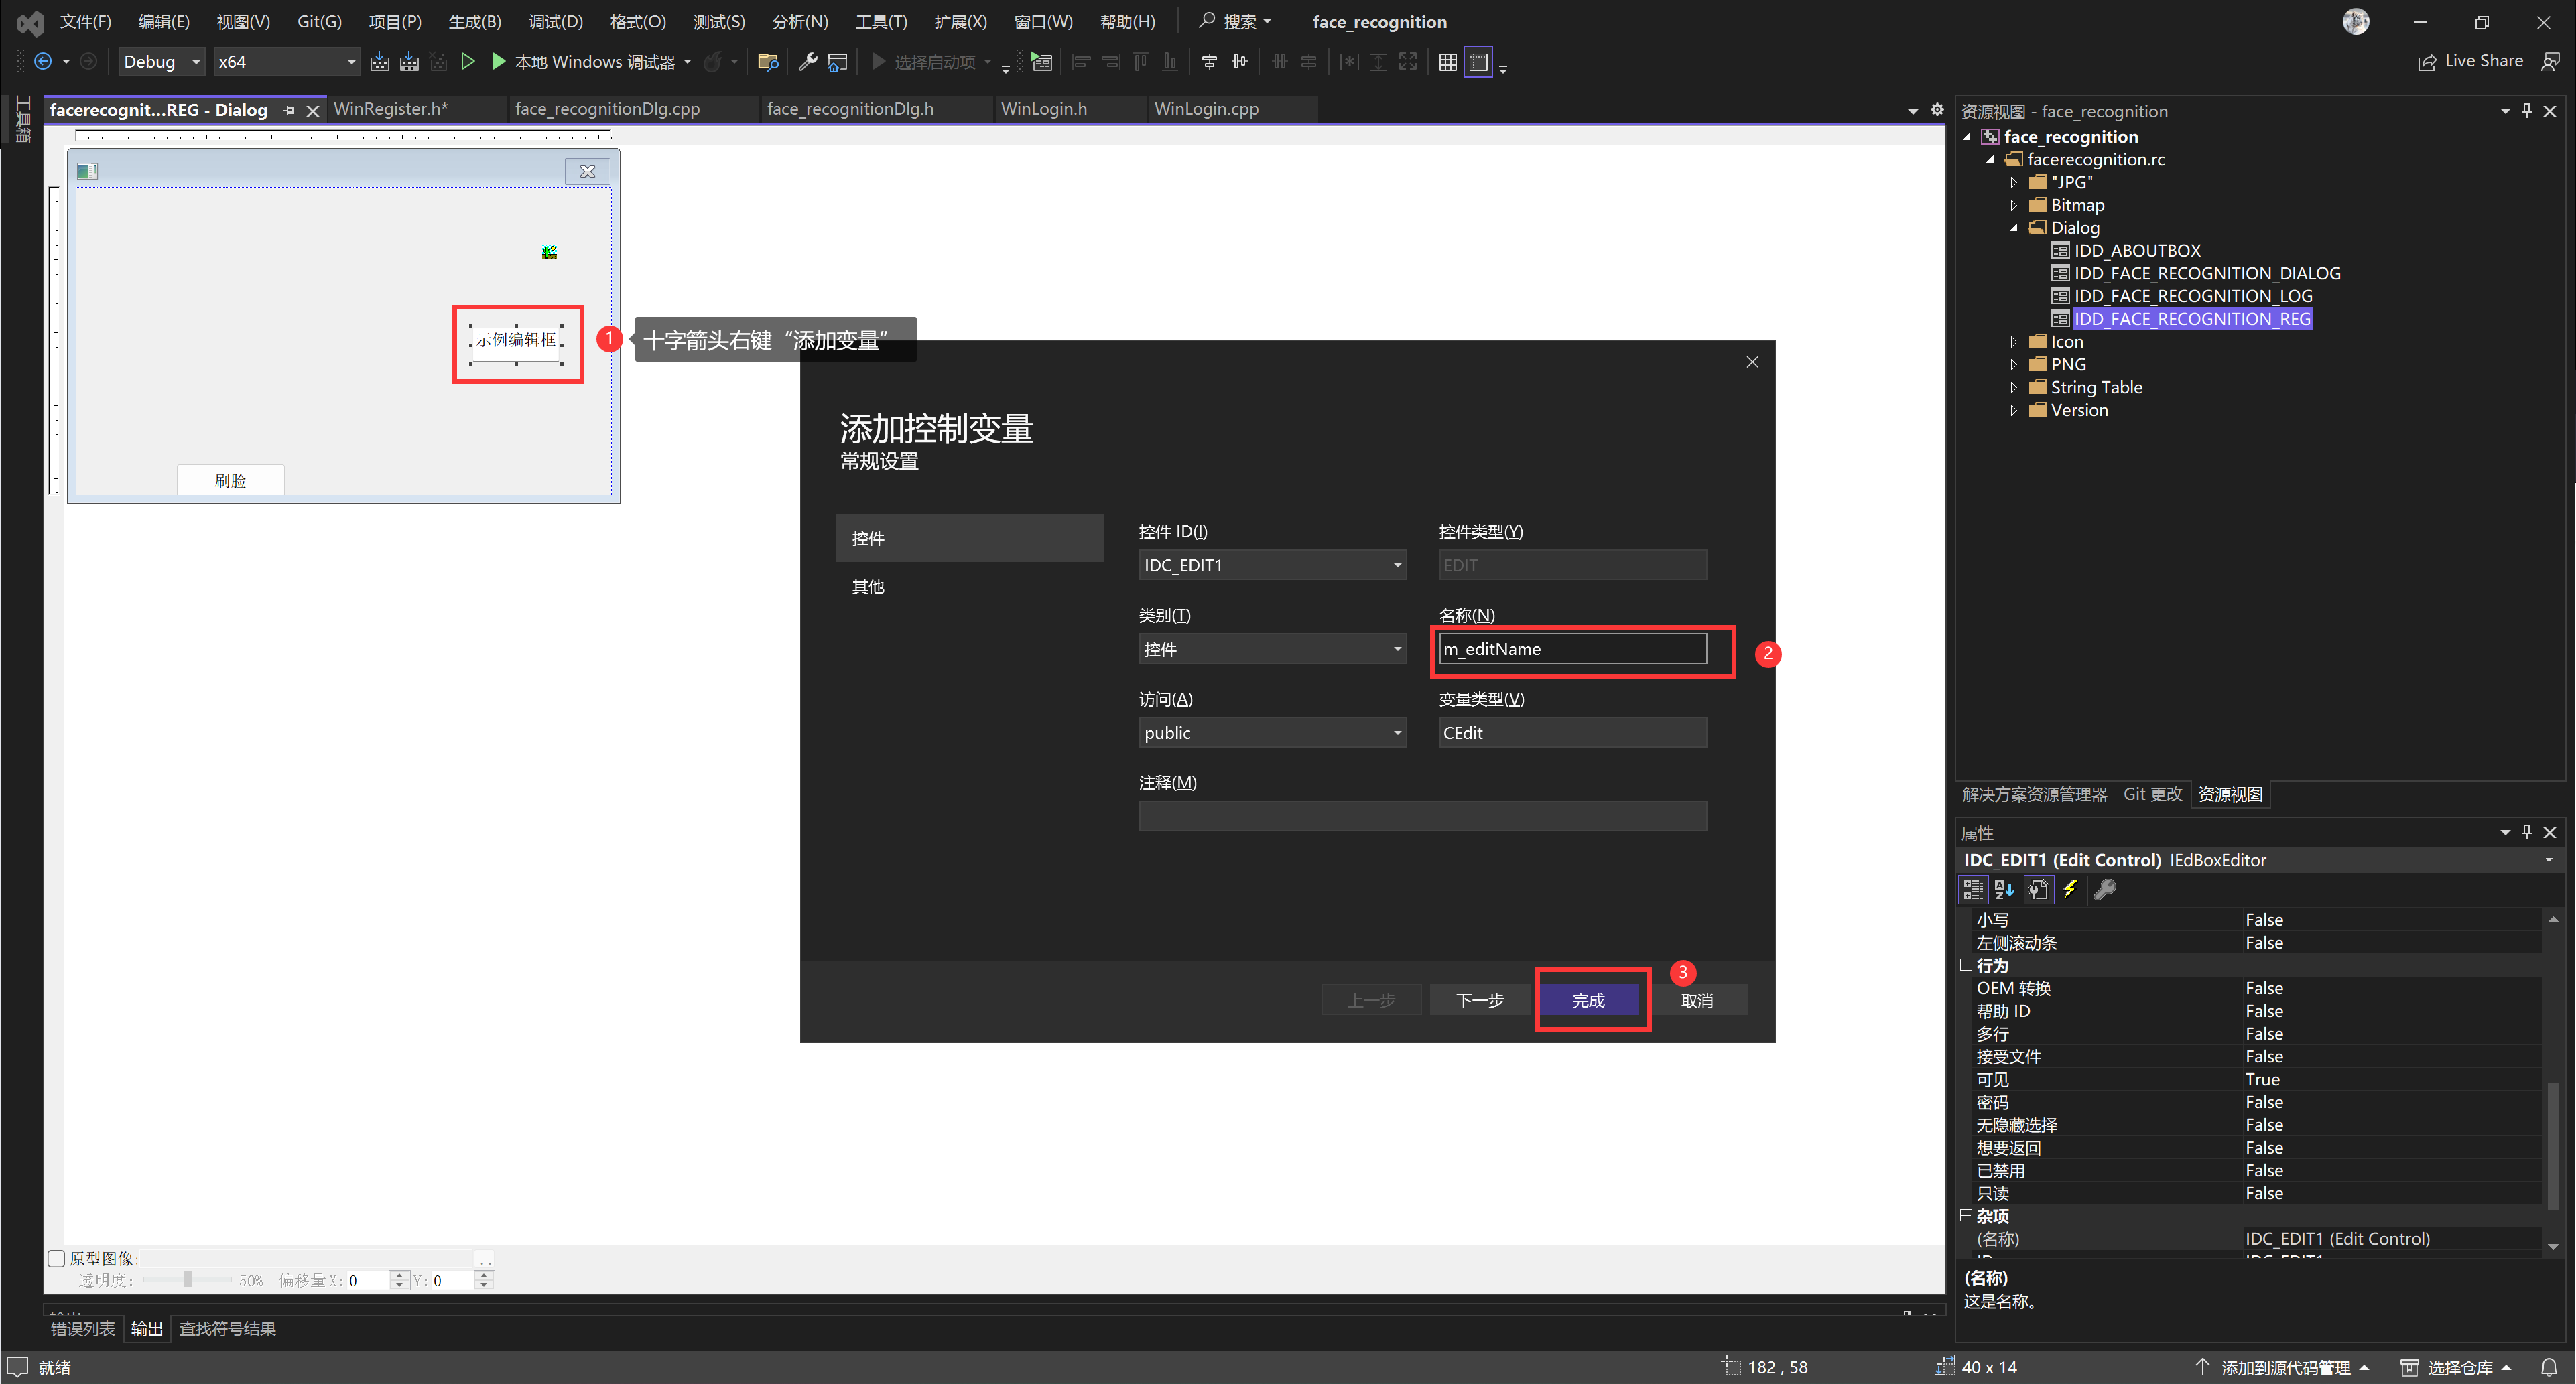Click the 完成 button
The height and width of the screenshot is (1384, 2576).
[1588, 1000]
